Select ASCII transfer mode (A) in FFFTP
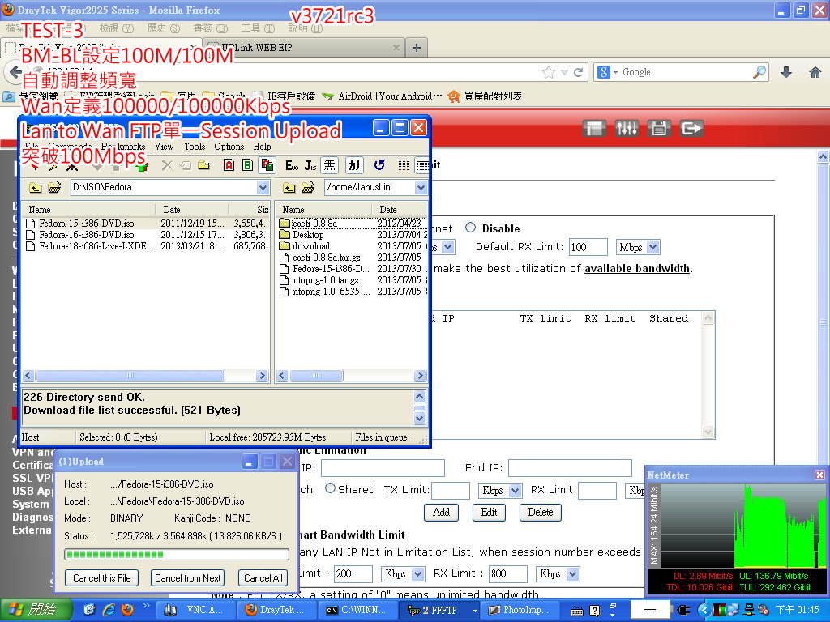830x622 pixels. (x=229, y=165)
